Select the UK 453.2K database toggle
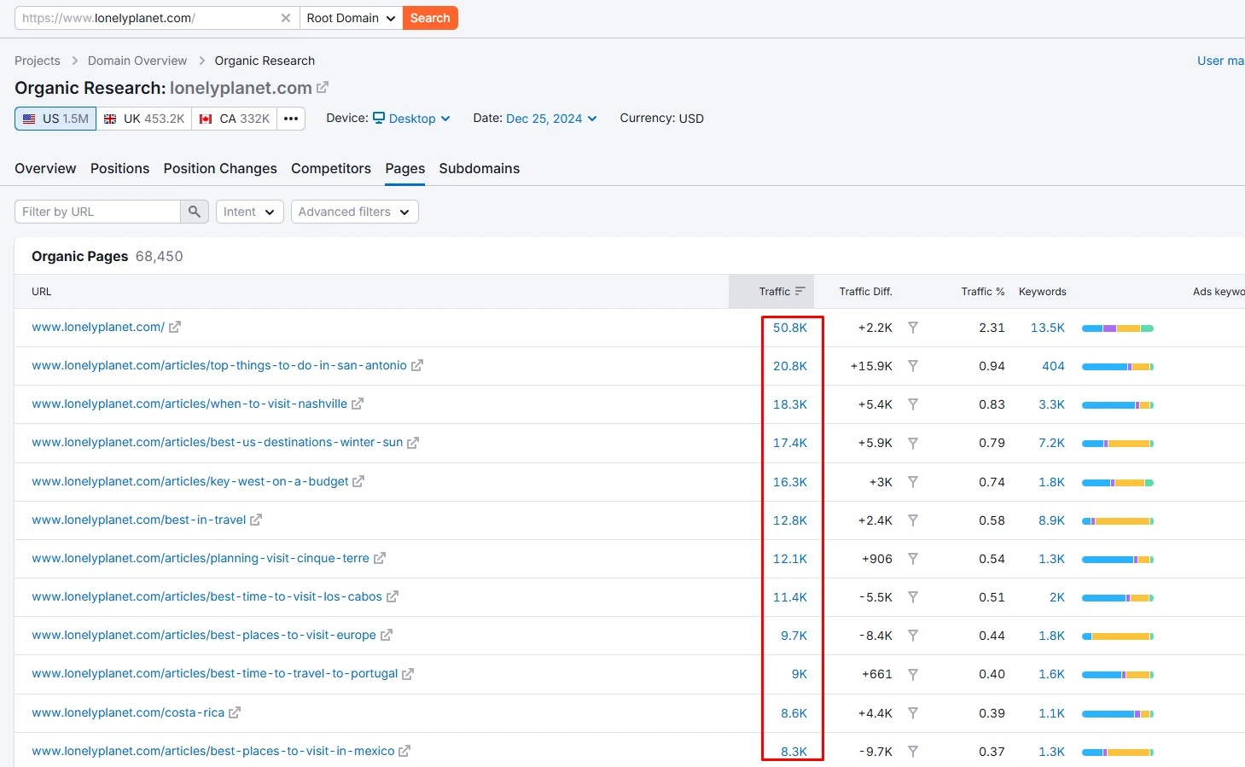 coord(144,119)
